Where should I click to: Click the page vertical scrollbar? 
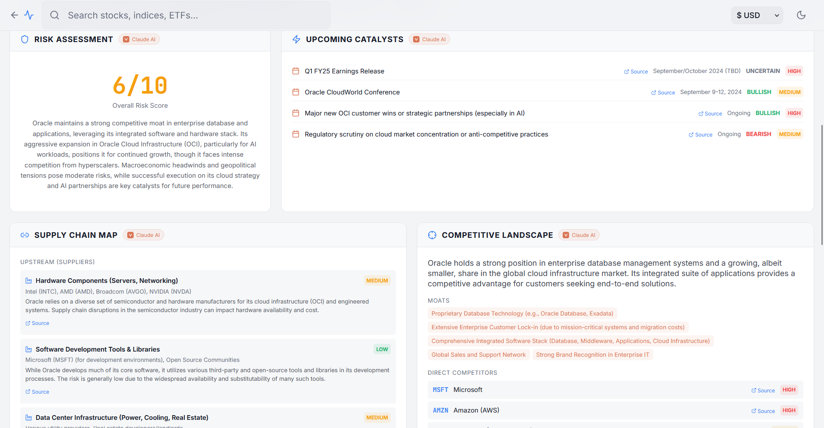click(x=822, y=185)
